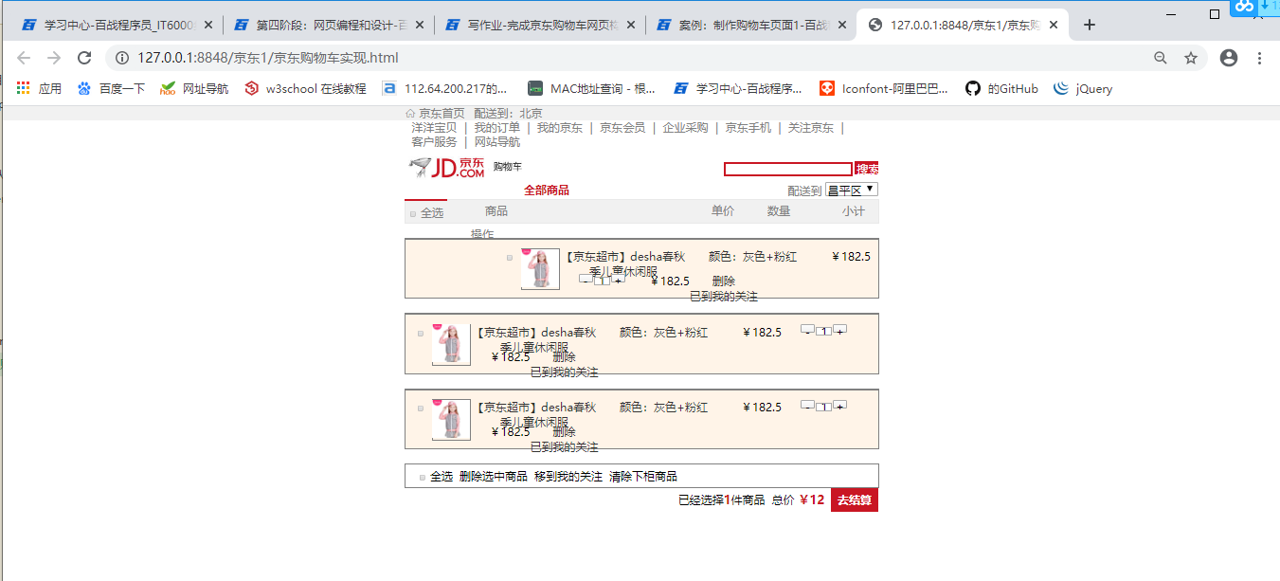
Task: Open Iconfont-阿里巴巴 bookmark
Action: (884, 88)
